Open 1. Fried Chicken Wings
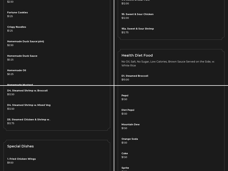228x171 pixels. click(21, 159)
